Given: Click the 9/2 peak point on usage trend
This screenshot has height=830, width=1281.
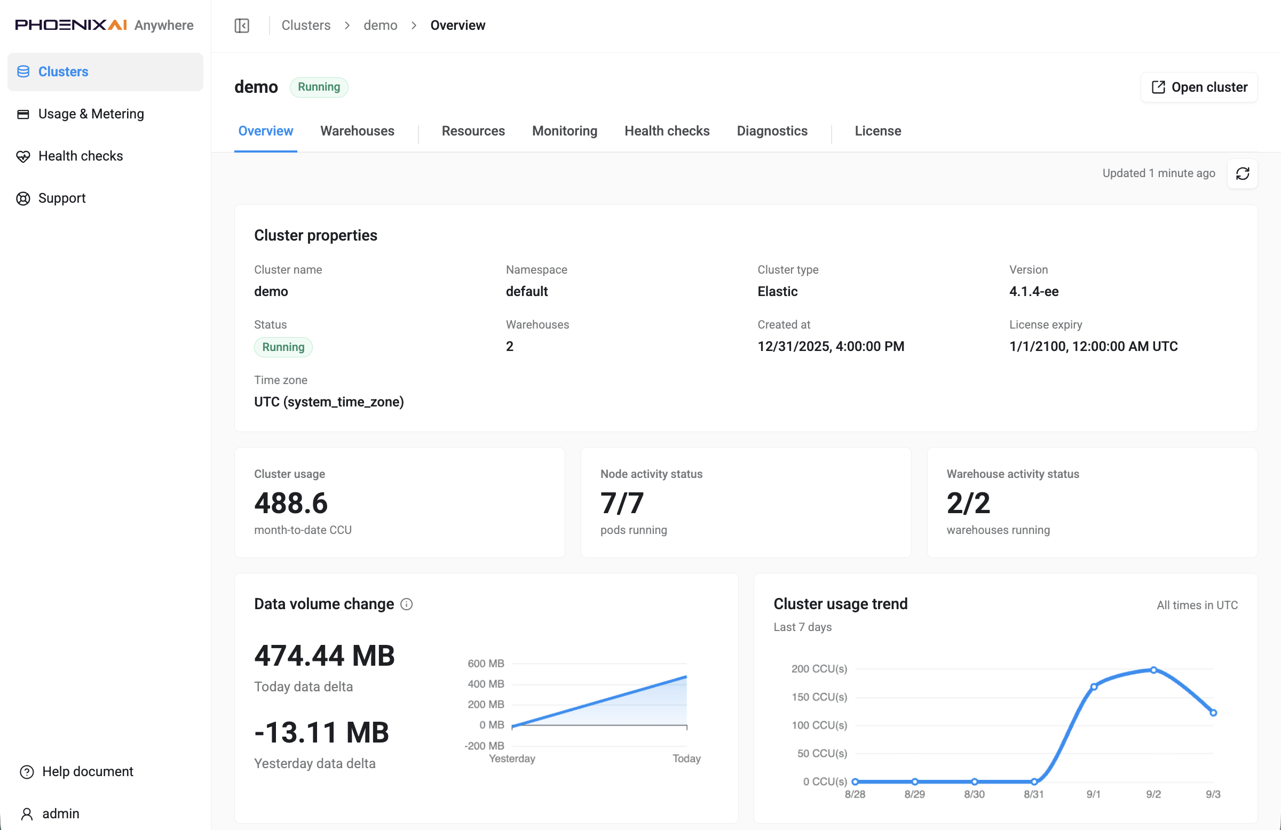Looking at the screenshot, I should (1153, 670).
